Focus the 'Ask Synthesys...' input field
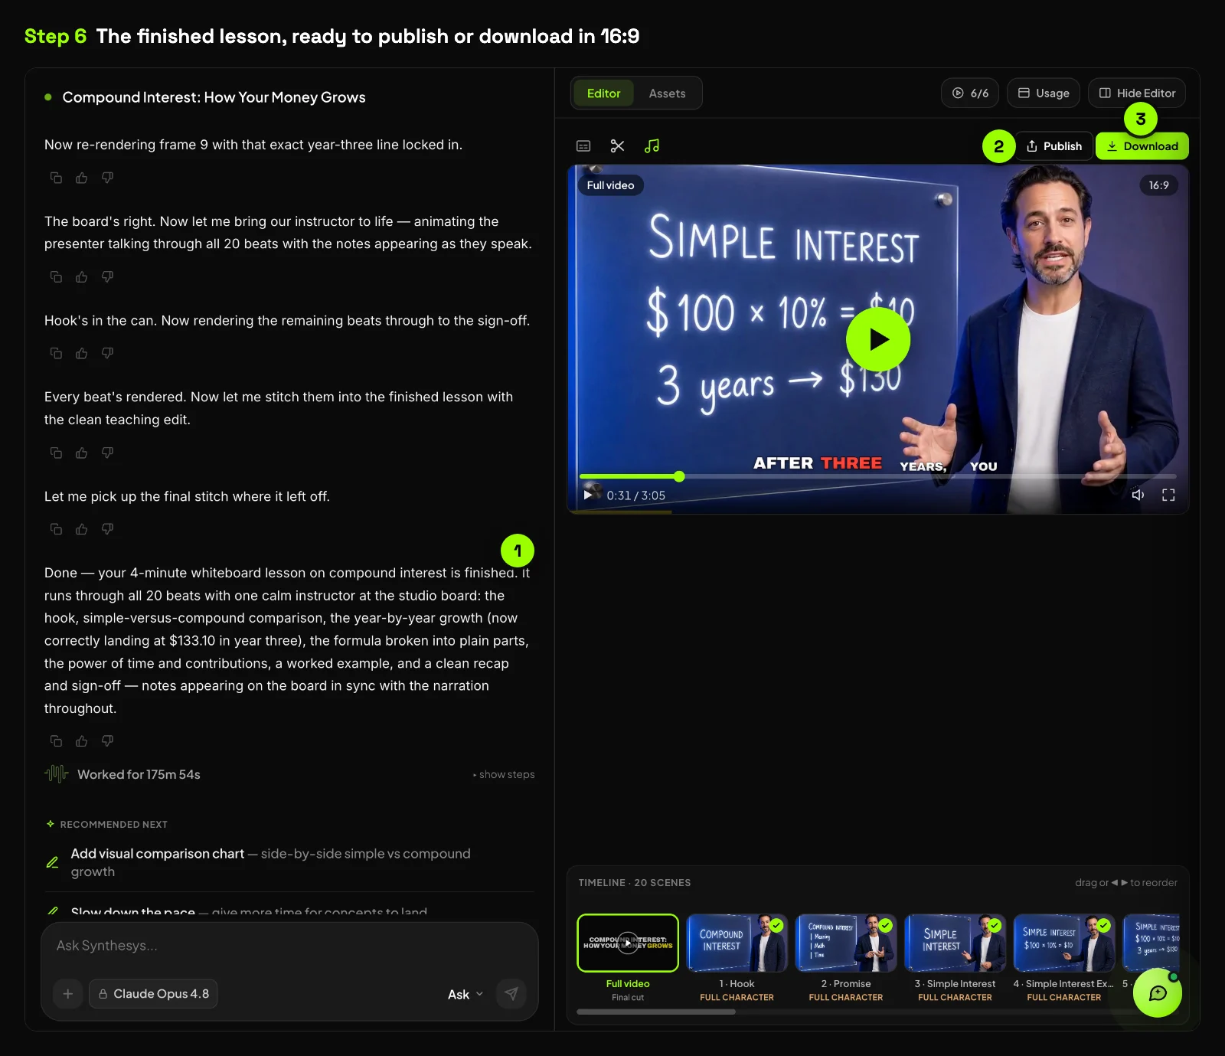 click(289, 946)
